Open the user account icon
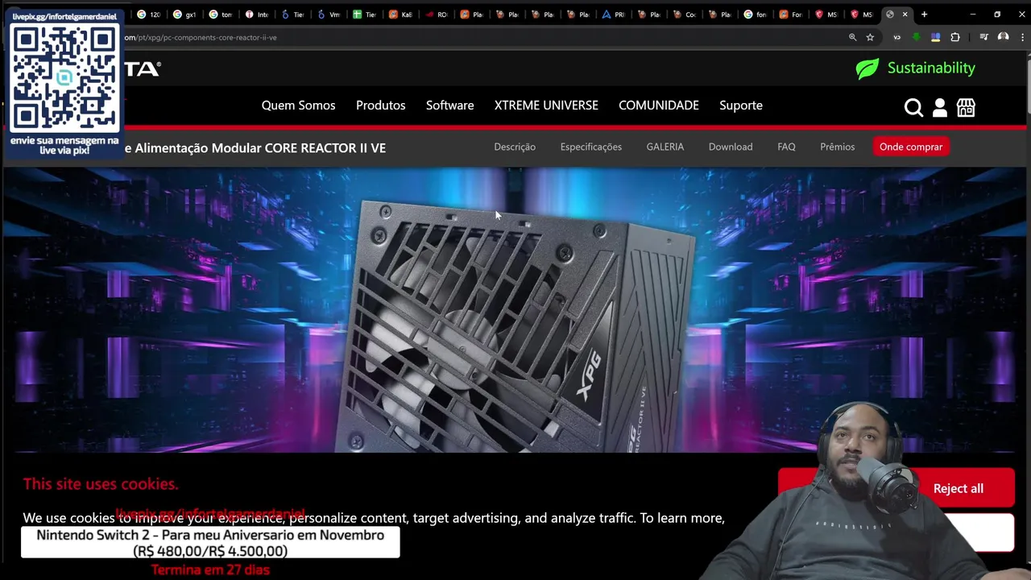 tap(940, 108)
